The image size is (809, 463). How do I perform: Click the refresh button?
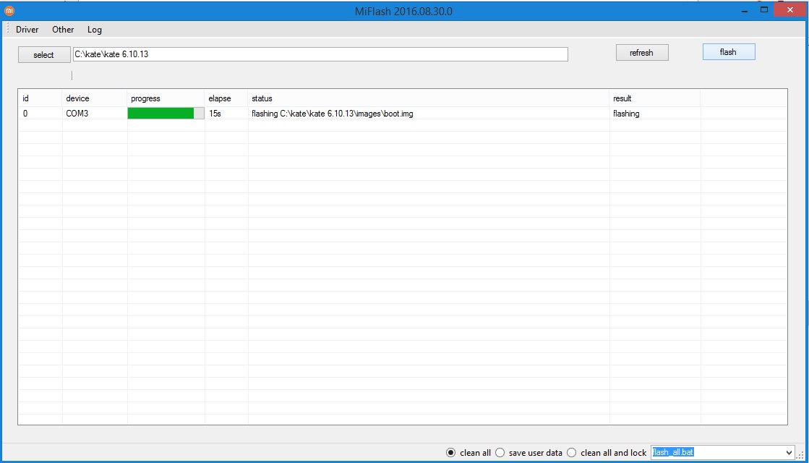click(642, 53)
